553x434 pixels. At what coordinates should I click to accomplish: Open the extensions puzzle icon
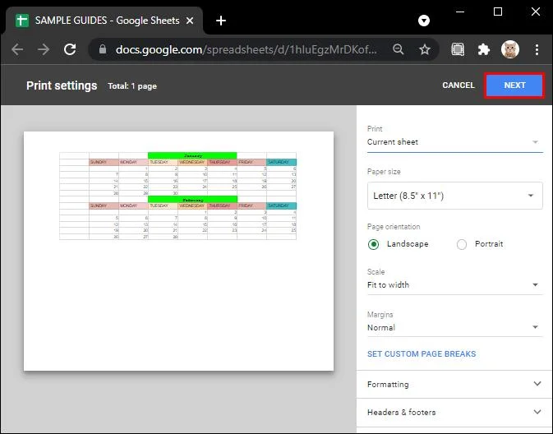point(483,49)
